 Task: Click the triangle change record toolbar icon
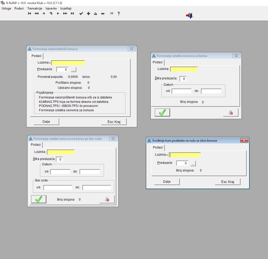tap(96, 14)
